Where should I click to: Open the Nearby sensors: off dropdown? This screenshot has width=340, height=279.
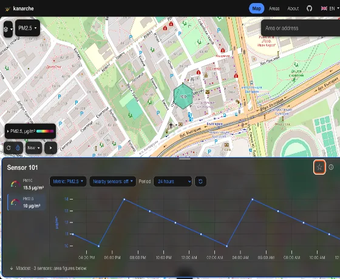click(113, 181)
